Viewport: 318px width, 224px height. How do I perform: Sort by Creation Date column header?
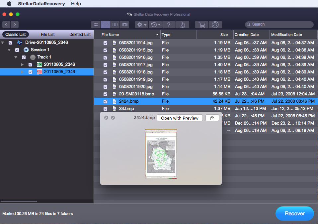point(252,35)
